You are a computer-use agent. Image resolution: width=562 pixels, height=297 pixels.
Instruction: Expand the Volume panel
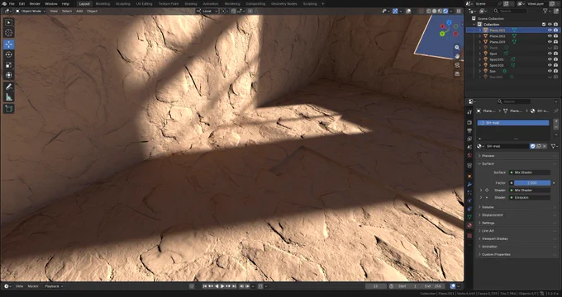tap(517, 207)
